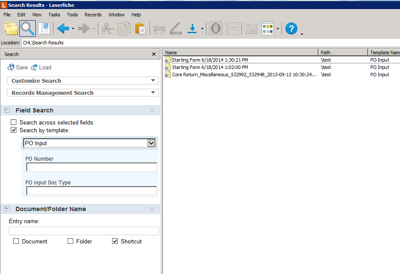Open the folder browser toolbar icon
The width and height of the screenshot is (400, 274).
coord(11,28)
